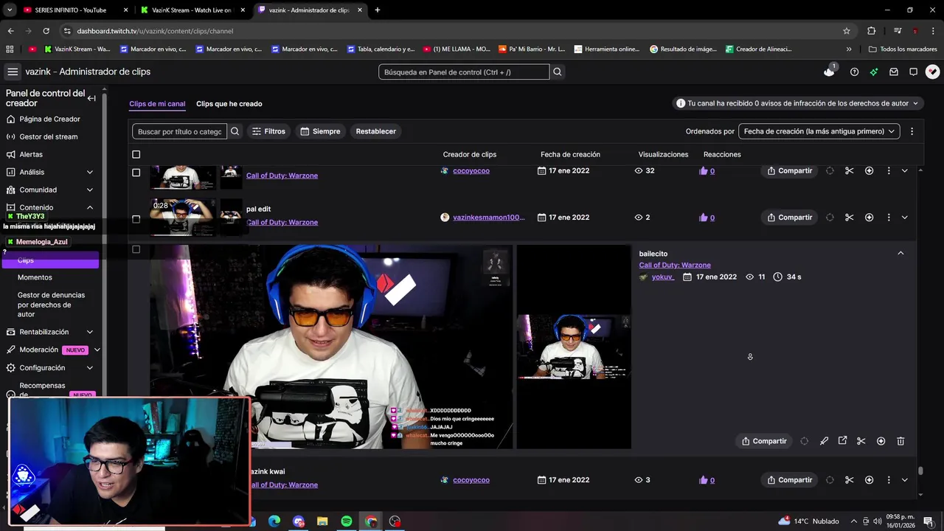Open the user avatar menu
Screen dimensions: 944x531
coord(932,72)
